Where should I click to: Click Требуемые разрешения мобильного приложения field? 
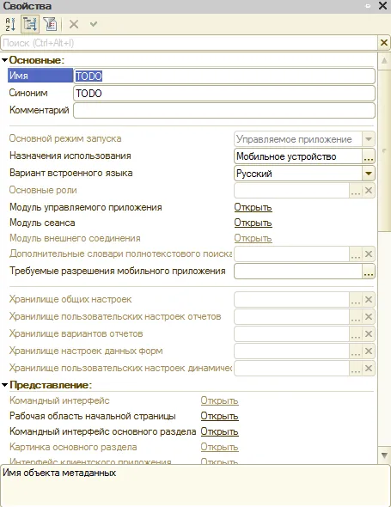(x=298, y=272)
